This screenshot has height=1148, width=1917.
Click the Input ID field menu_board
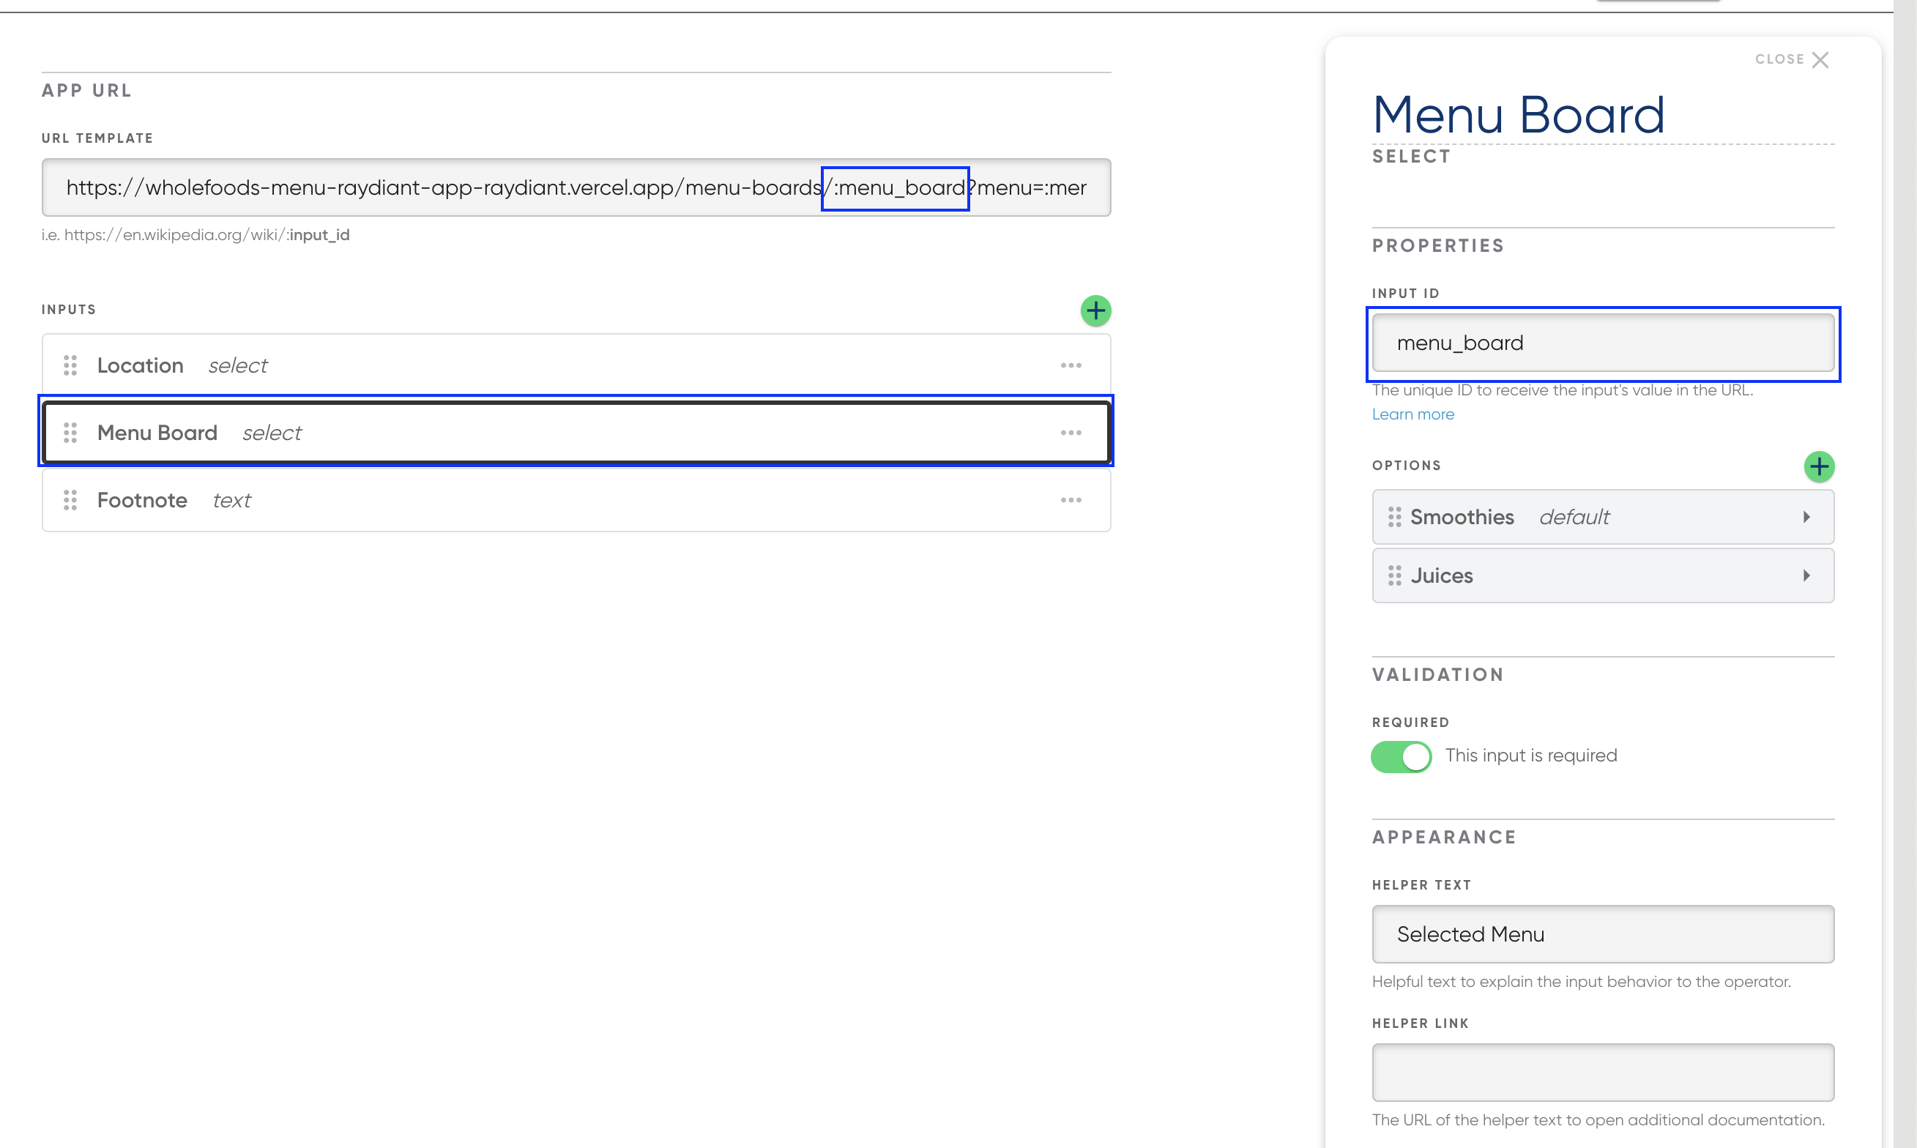click(x=1602, y=343)
